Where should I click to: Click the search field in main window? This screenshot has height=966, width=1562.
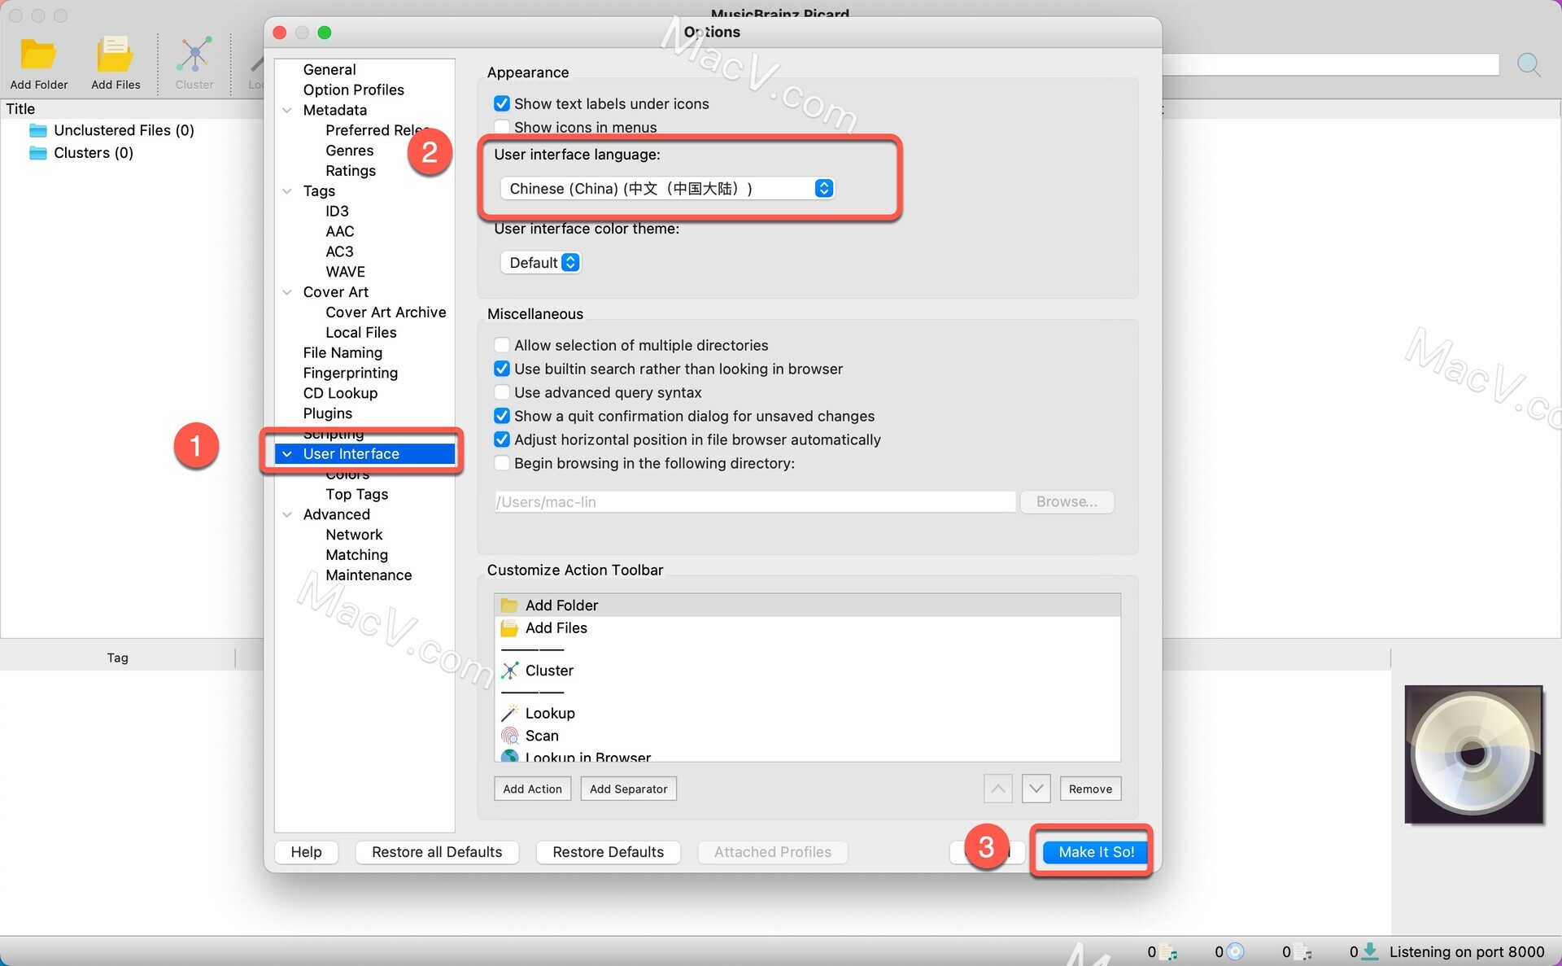[1330, 65]
